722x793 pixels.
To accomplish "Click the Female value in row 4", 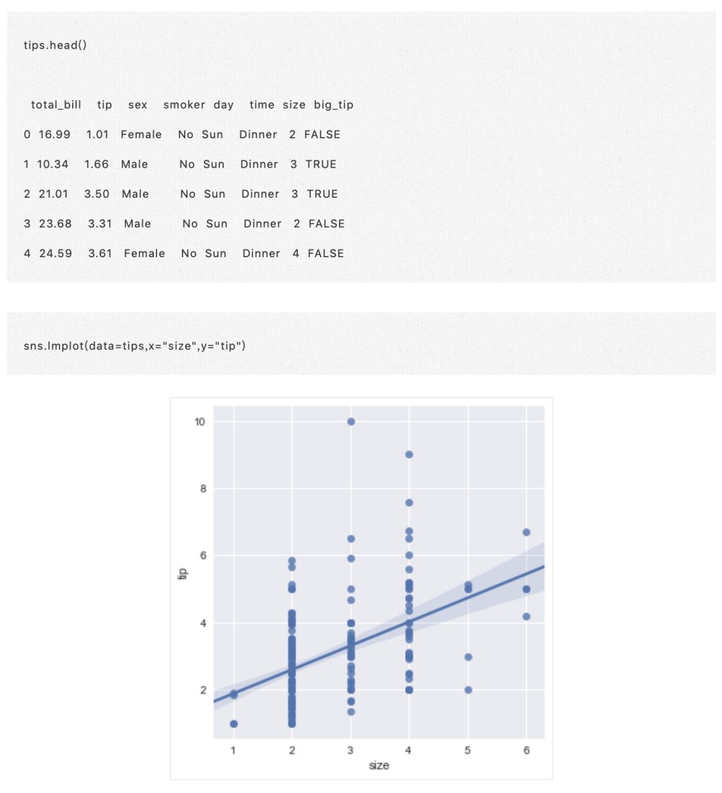I will coord(144,253).
